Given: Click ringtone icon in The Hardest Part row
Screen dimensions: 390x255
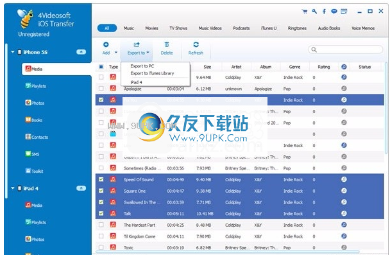Looking at the screenshot, I should [x=344, y=225].
